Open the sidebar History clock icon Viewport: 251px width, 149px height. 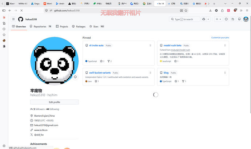pyautogui.click(x=4, y=29)
